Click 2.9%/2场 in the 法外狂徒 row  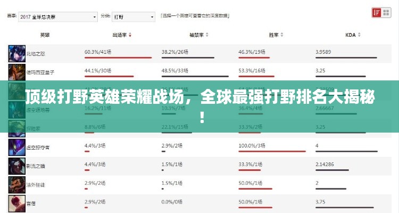point(95,183)
